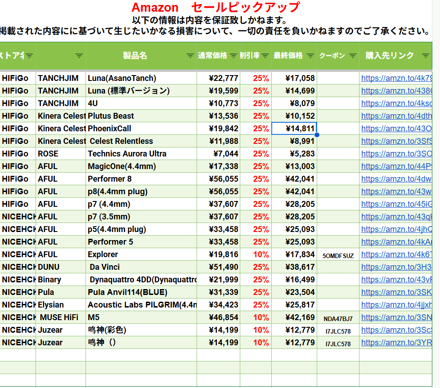Viewport: 440px width, 388px height.
Task: Select product name cell Luna(AsanoTanch)
Action: 141,78
